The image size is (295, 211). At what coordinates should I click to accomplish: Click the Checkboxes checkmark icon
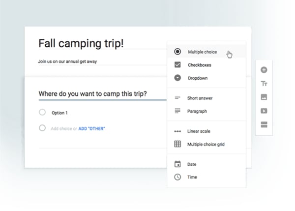pos(177,65)
